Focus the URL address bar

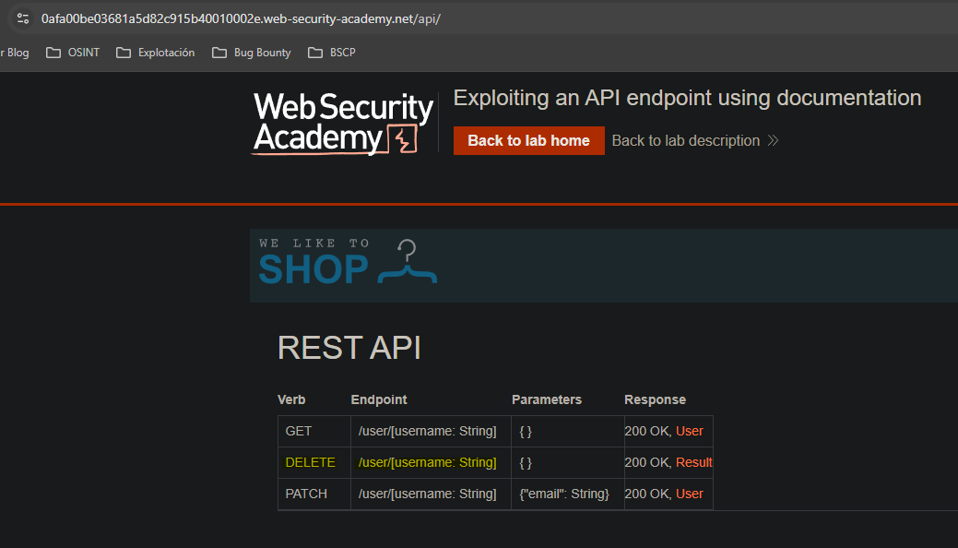tap(461, 18)
